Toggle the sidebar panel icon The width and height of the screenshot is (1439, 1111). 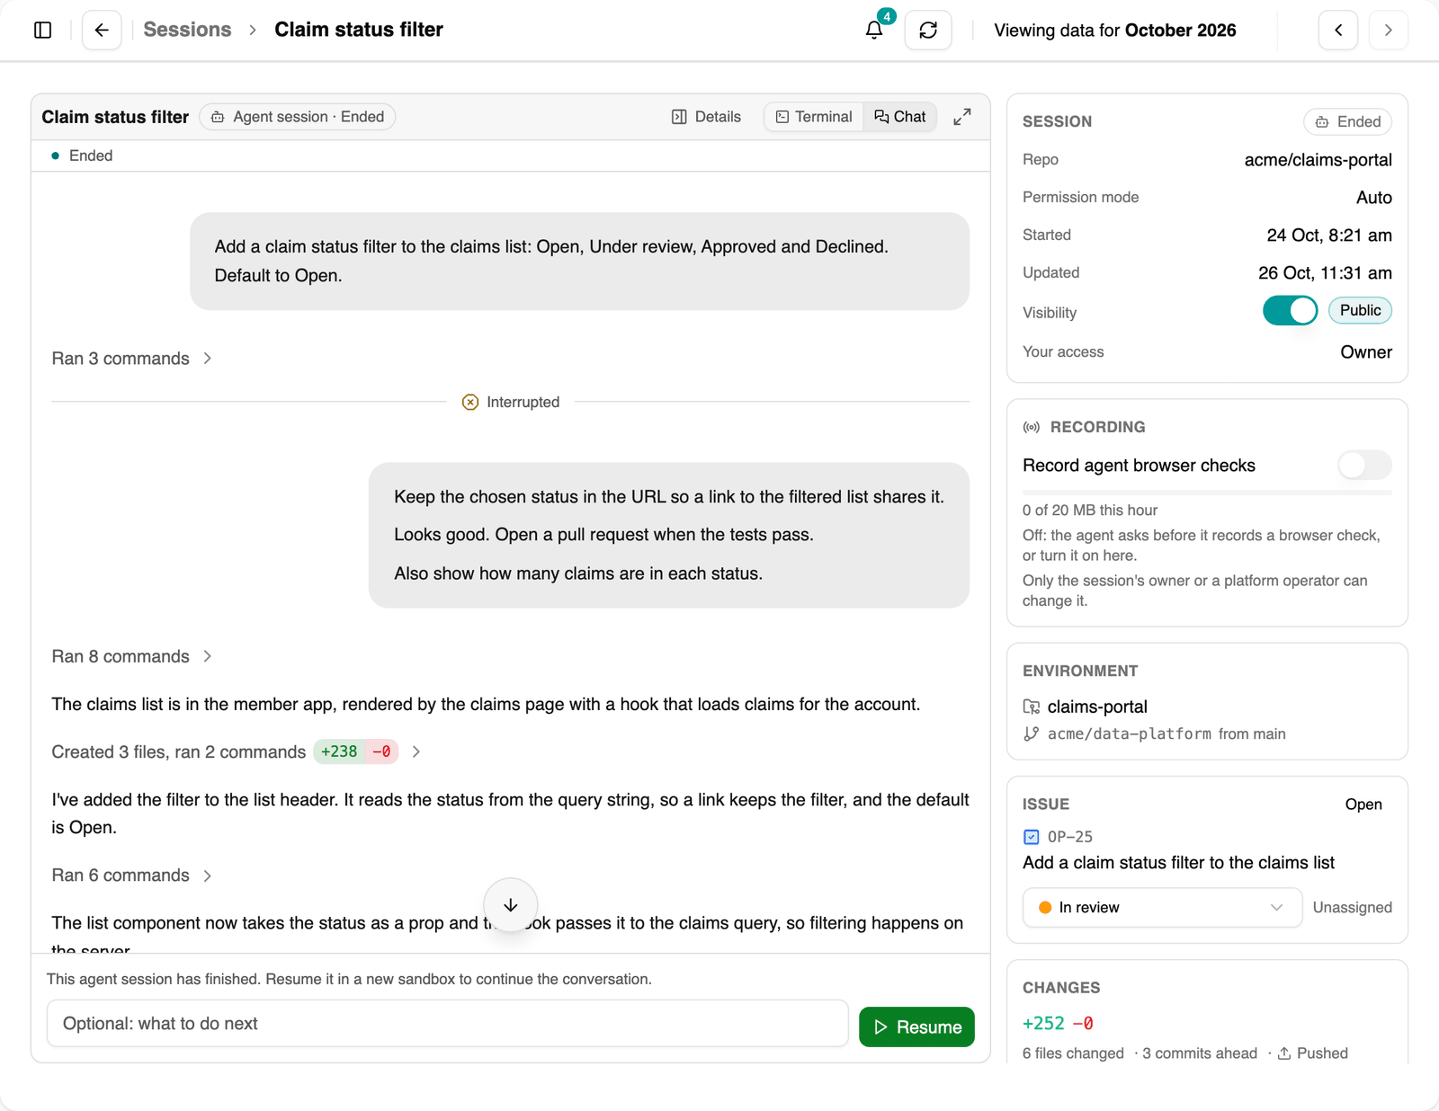pos(42,30)
